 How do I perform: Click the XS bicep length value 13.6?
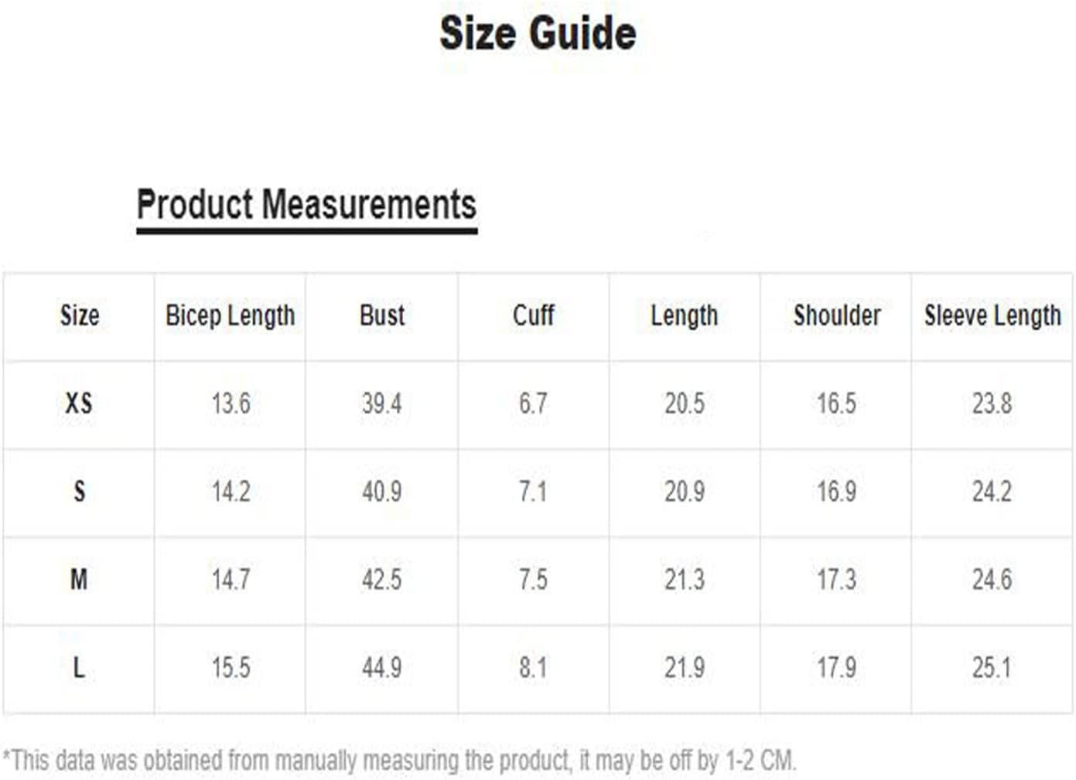click(x=231, y=404)
